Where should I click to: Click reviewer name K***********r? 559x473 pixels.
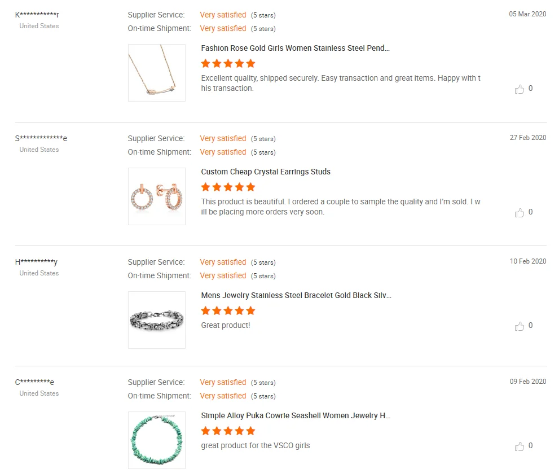(37, 15)
